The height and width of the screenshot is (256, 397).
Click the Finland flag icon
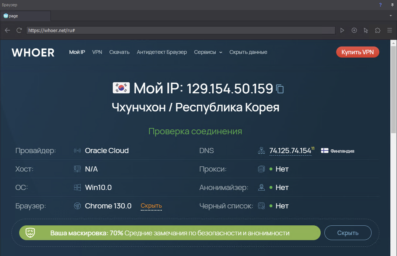(x=325, y=151)
